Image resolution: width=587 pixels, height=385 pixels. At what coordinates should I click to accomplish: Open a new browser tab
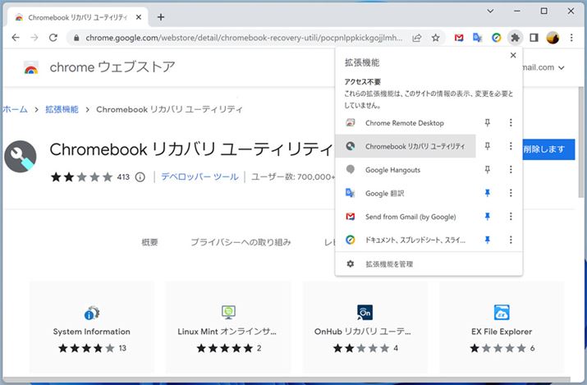161,17
